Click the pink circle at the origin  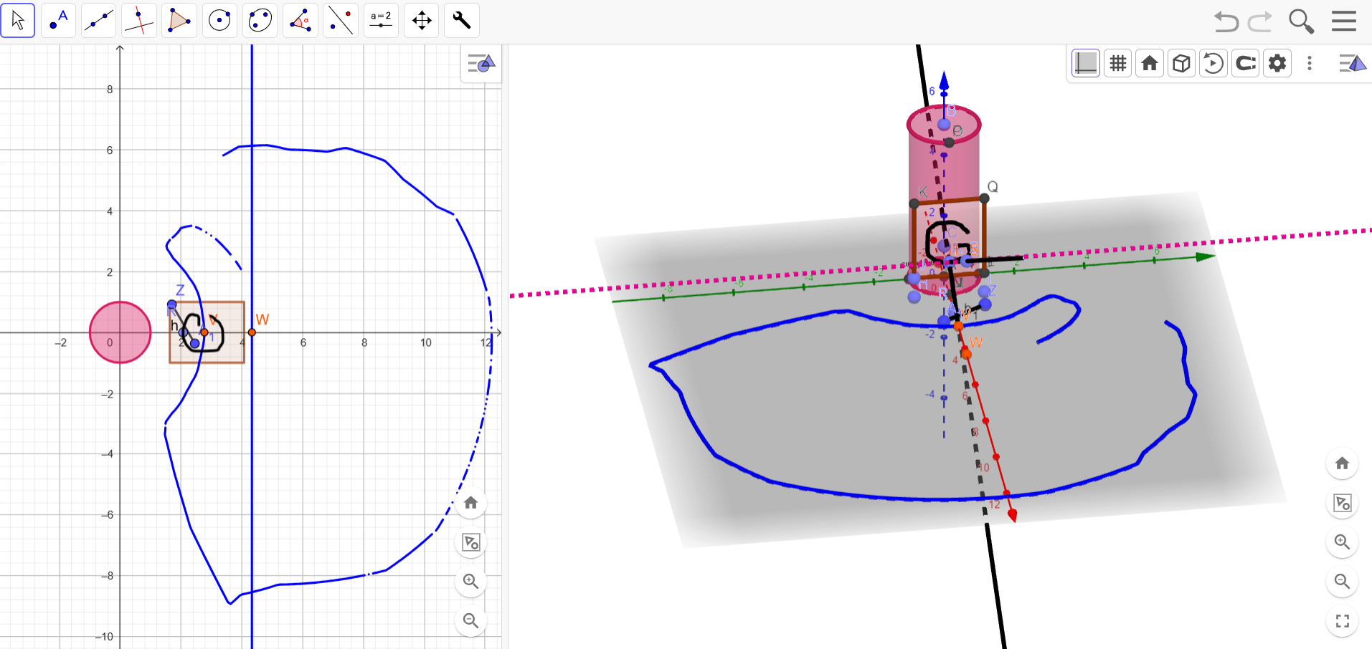coord(119,332)
